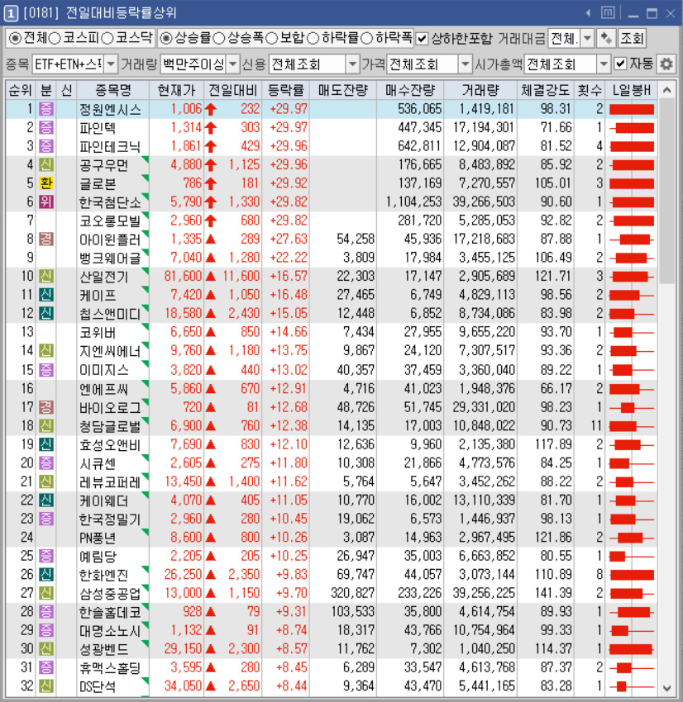Click the 신 badge for 한화엔진

[x=46, y=575]
